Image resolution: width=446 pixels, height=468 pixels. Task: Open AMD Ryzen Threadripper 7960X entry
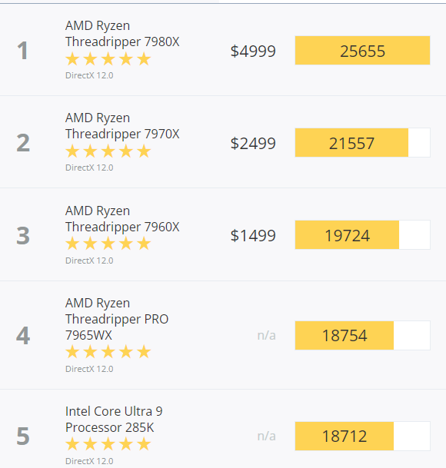click(122, 219)
